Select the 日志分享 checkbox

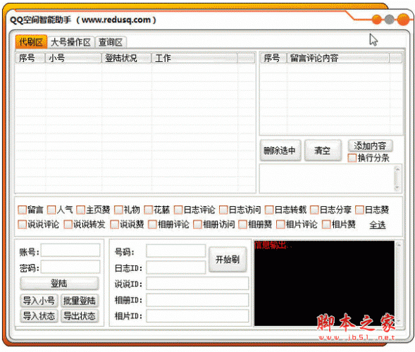(314, 210)
